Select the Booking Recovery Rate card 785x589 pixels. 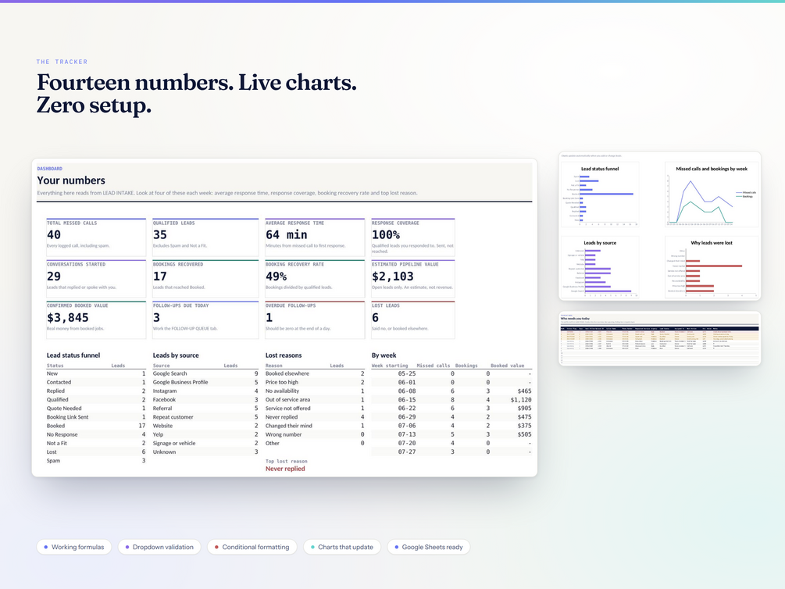315,278
